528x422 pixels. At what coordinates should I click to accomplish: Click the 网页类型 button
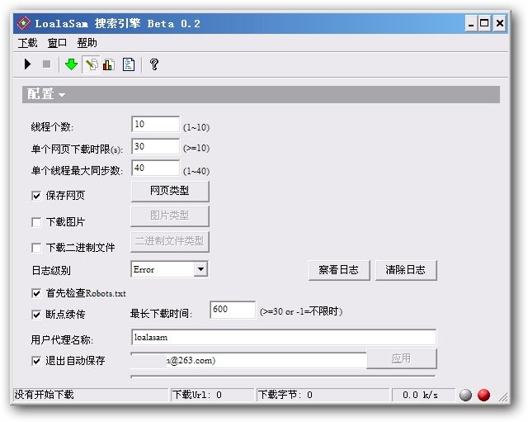(170, 191)
